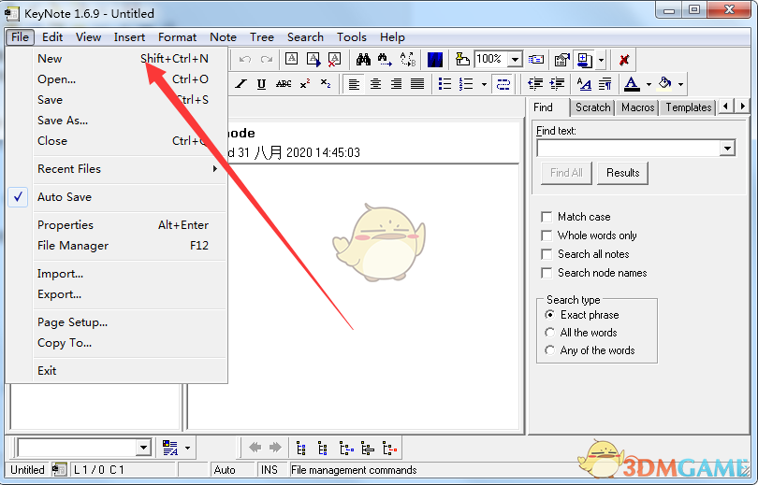
Task: Click the Strikethrough ABC icon
Action: pyautogui.click(x=284, y=84)
